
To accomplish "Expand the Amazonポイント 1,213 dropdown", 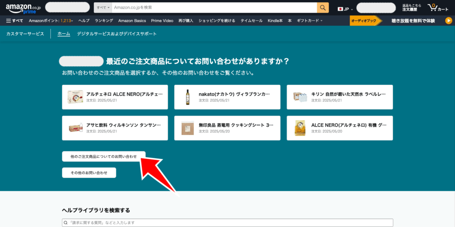I will tap(51, 21).
